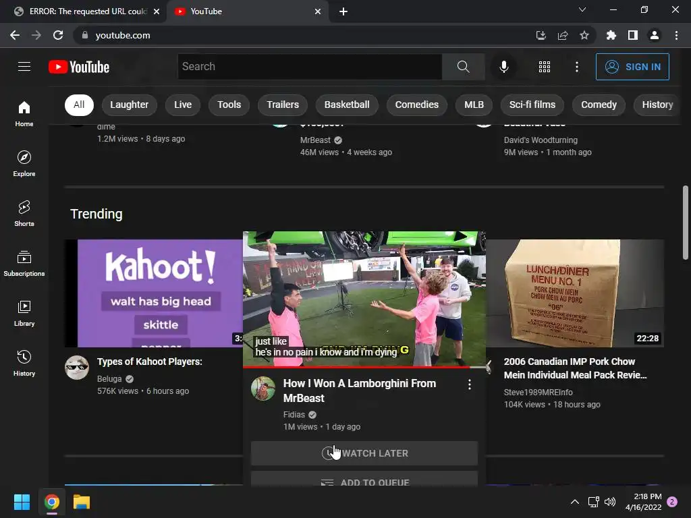Open the Windows Start menu
Screen dimensions: 691x518
pos(22,502)
